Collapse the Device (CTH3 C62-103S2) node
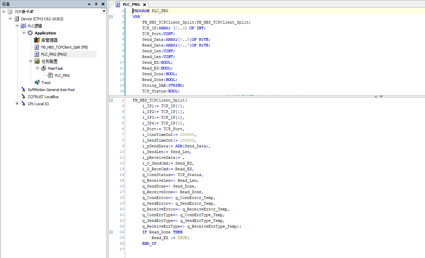The width and height of the screenshot is (425, 258). click(x=10, y=19)
